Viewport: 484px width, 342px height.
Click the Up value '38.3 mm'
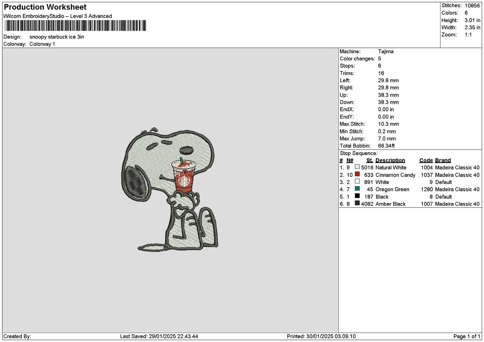tap(389, 95)
